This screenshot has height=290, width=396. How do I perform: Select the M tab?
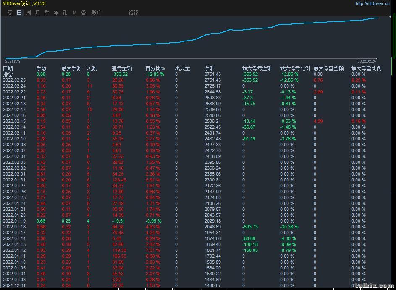coord(75,13)
